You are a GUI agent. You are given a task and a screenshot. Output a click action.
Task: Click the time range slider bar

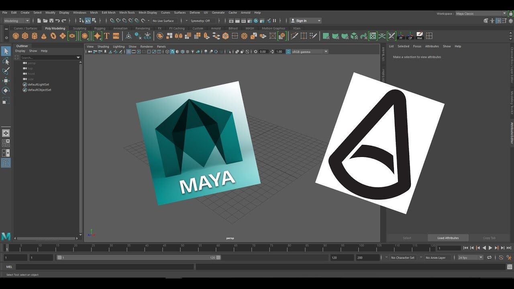click(139, 258)
